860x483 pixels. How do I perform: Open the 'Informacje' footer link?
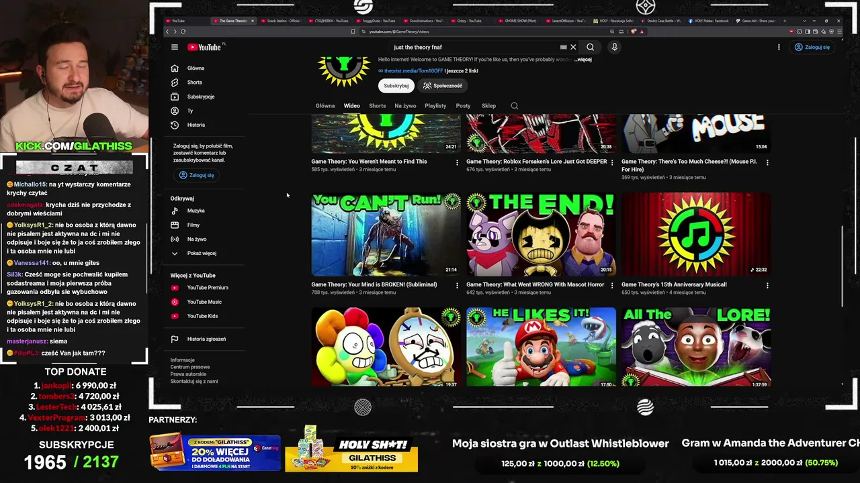tap(182, 360)
